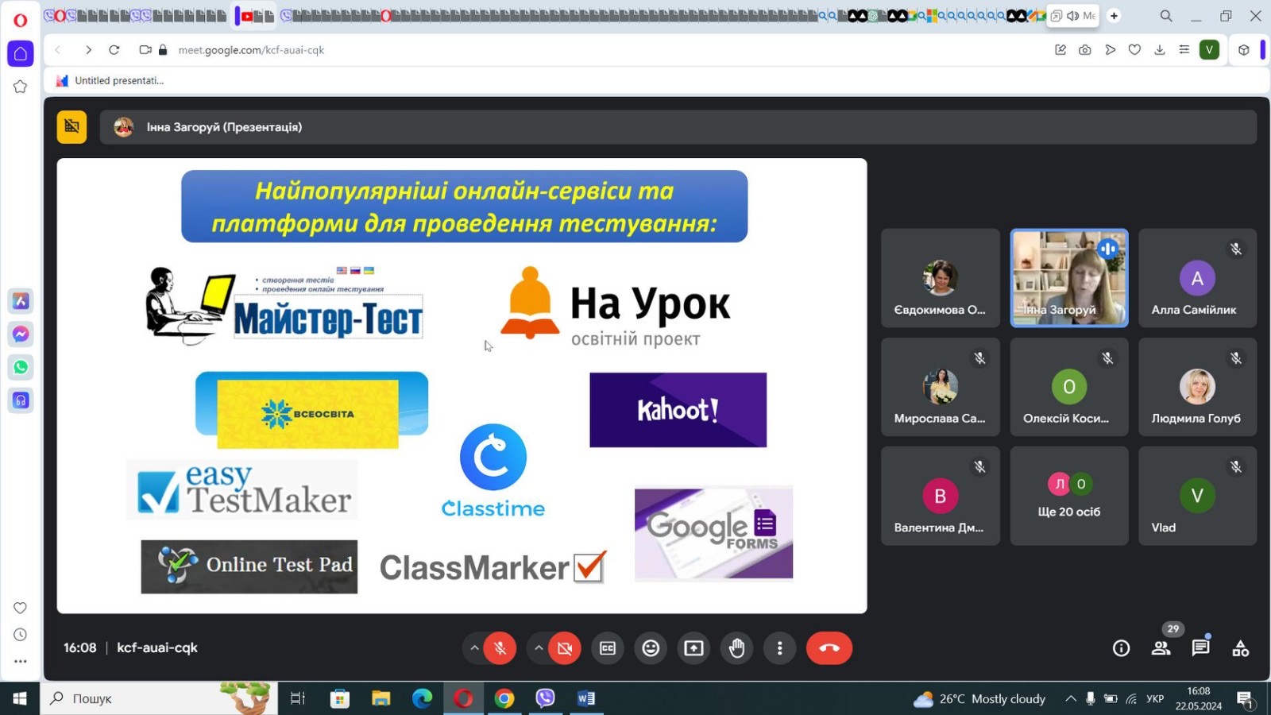Screen dimensions: 1271x715
Task: Click the yellow presentation icon in Meet header
Action: (71, 127)
